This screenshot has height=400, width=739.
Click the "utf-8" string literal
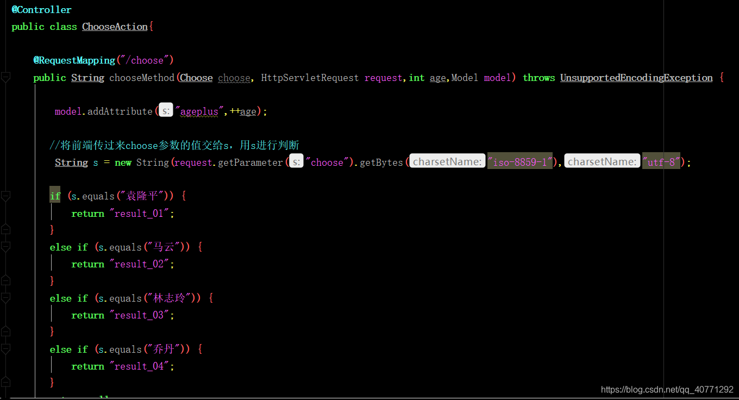pyautogui.click(x=661, y=161)
